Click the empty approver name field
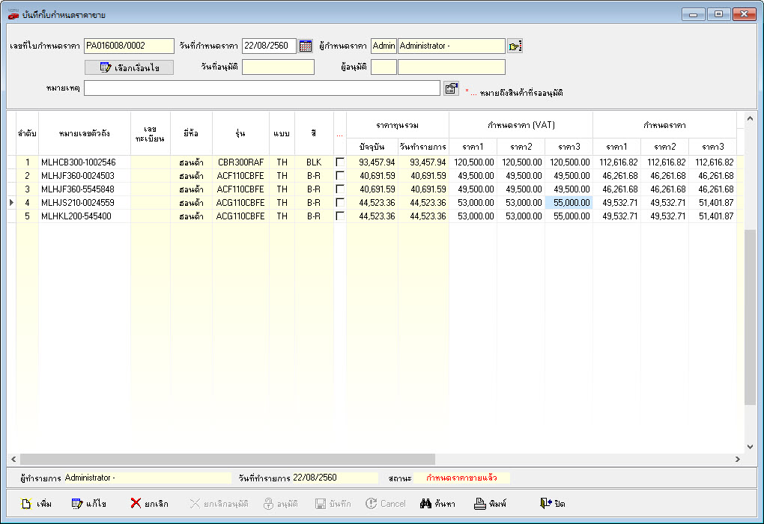The width and height of the screenshot is (764, 524). [x=452, y=67]
